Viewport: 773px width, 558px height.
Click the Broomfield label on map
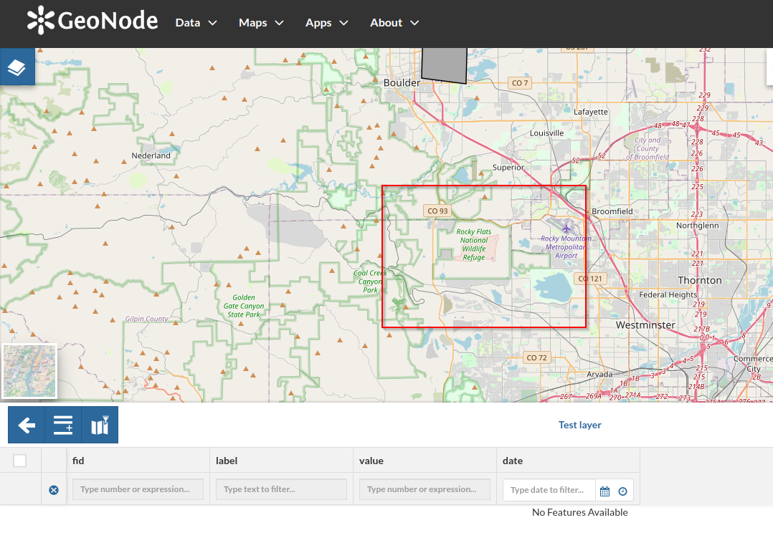pos(612,211)
